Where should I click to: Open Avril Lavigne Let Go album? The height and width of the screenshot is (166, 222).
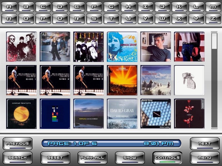pos(55,47)
